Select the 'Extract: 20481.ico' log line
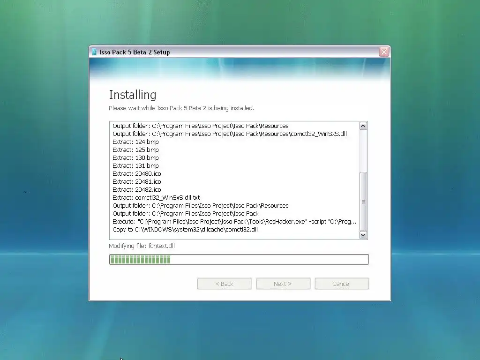The image size is (480, 360). [x=137, y=181]
